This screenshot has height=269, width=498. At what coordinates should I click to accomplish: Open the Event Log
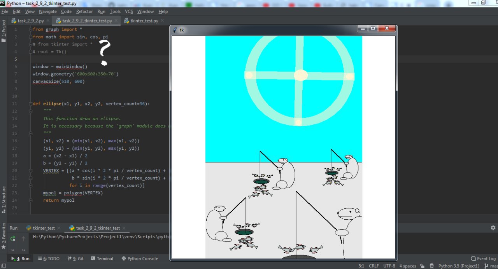483,259
